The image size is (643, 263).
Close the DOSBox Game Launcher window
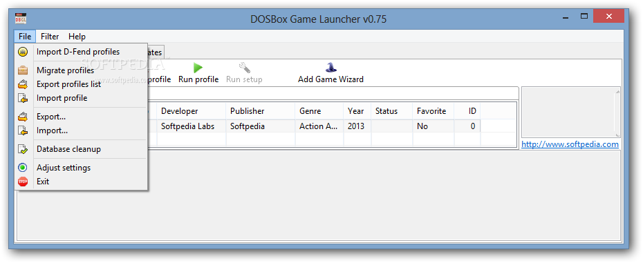(x=609, y=17)
